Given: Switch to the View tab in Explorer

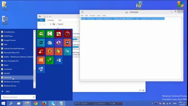Looking at the screenshot, I should [60, 20].
